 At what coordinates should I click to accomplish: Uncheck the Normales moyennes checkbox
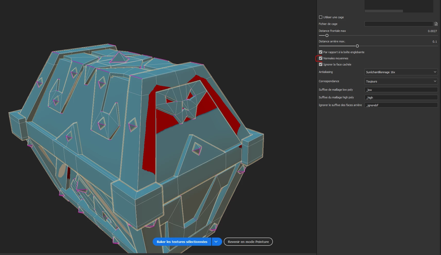[x=321, y=58]
